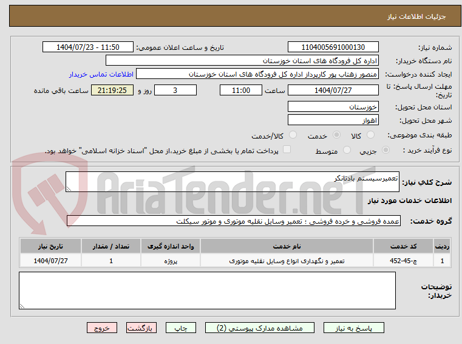Open the اطلاعات تماس خریدار link

tap(101, 74)
